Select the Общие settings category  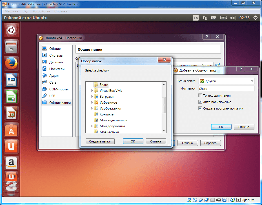tap(57, 49)
